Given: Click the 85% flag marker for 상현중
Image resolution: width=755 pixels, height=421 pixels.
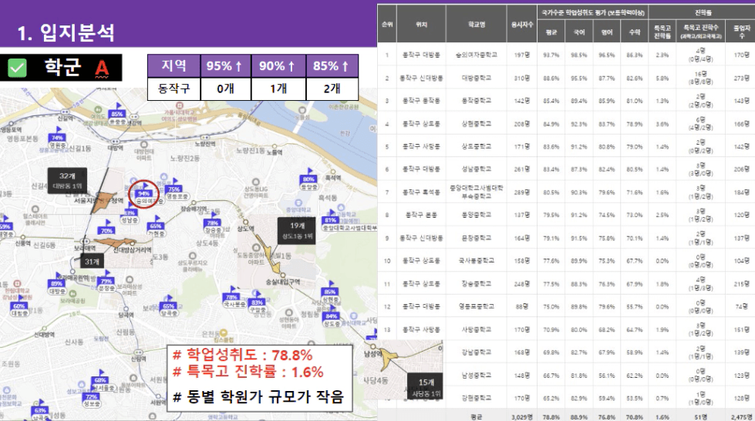Looking at the screenshot, I should 330,290.
